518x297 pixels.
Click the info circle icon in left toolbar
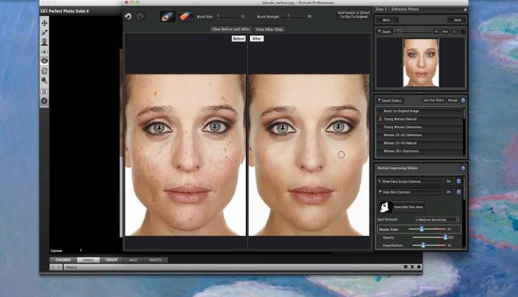click(44, 101)
